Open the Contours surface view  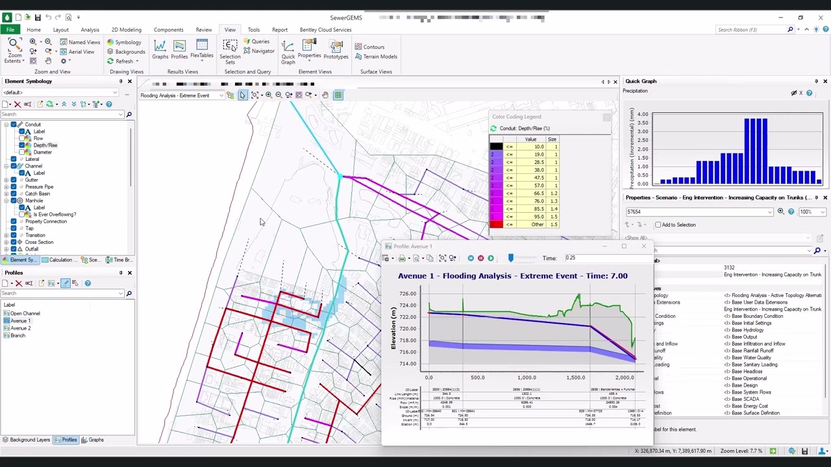(369, 47)
